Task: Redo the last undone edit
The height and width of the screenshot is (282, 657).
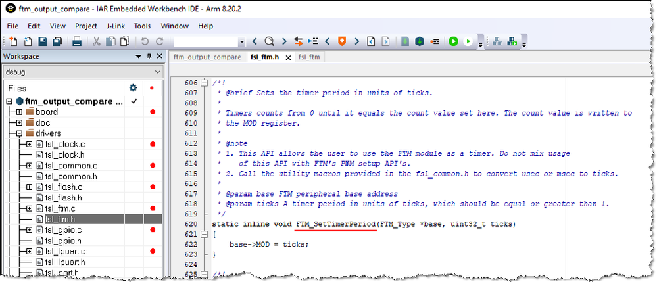Action: [159, 41]
